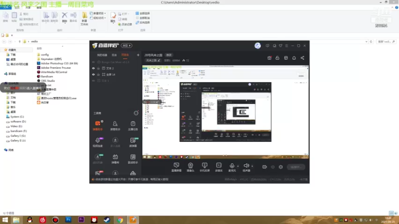The width and height of the screenshot is (399, 224).
Task: Add a 直播伴侣 screen capture source
Action: coord(177,167)
